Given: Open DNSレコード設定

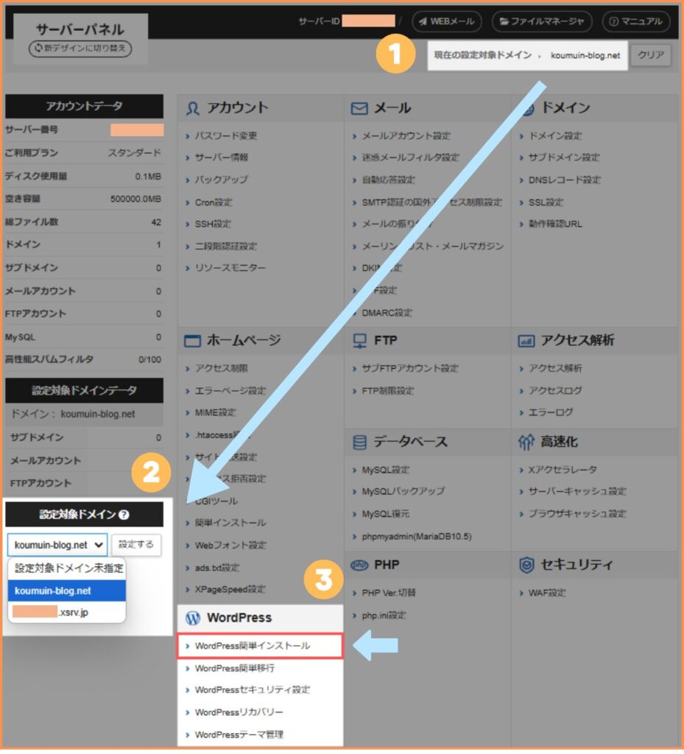Looking at the screenshot, I should (565, 180).
